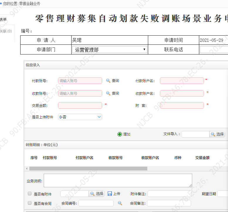This screenshot has width=228, height=212.
Task: Click the 收款账号 column header
Action: [x=116, y=158]
